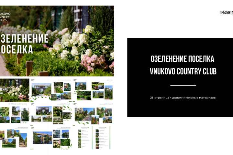Click white 'ЗЕЛЕНЕНИЕ' title on the cover photo
Viewport: 233px width, 155px height.
pyautogui.click(x=25, y=38)
